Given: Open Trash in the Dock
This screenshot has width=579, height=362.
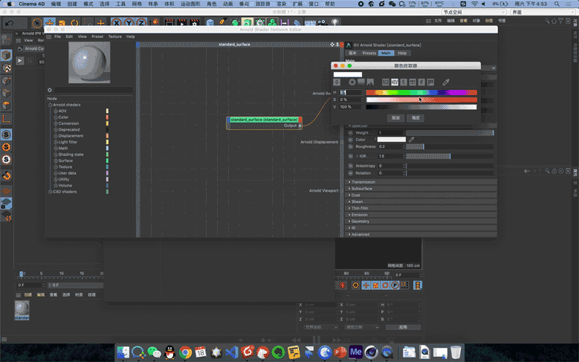Looking at the screenshot, I should [456, 352].
